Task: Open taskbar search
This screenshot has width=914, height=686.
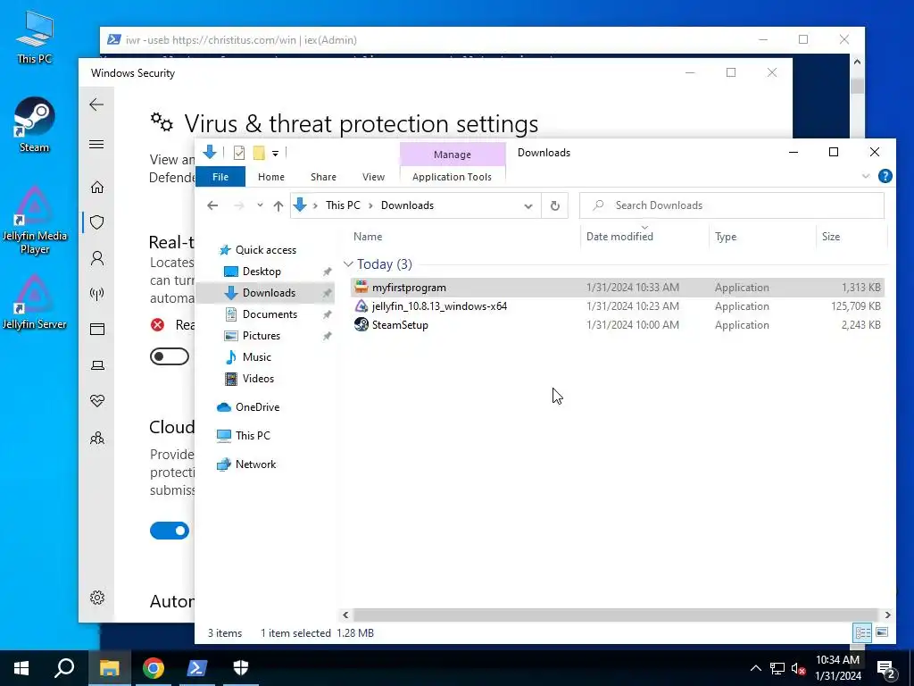Action: 64,668
